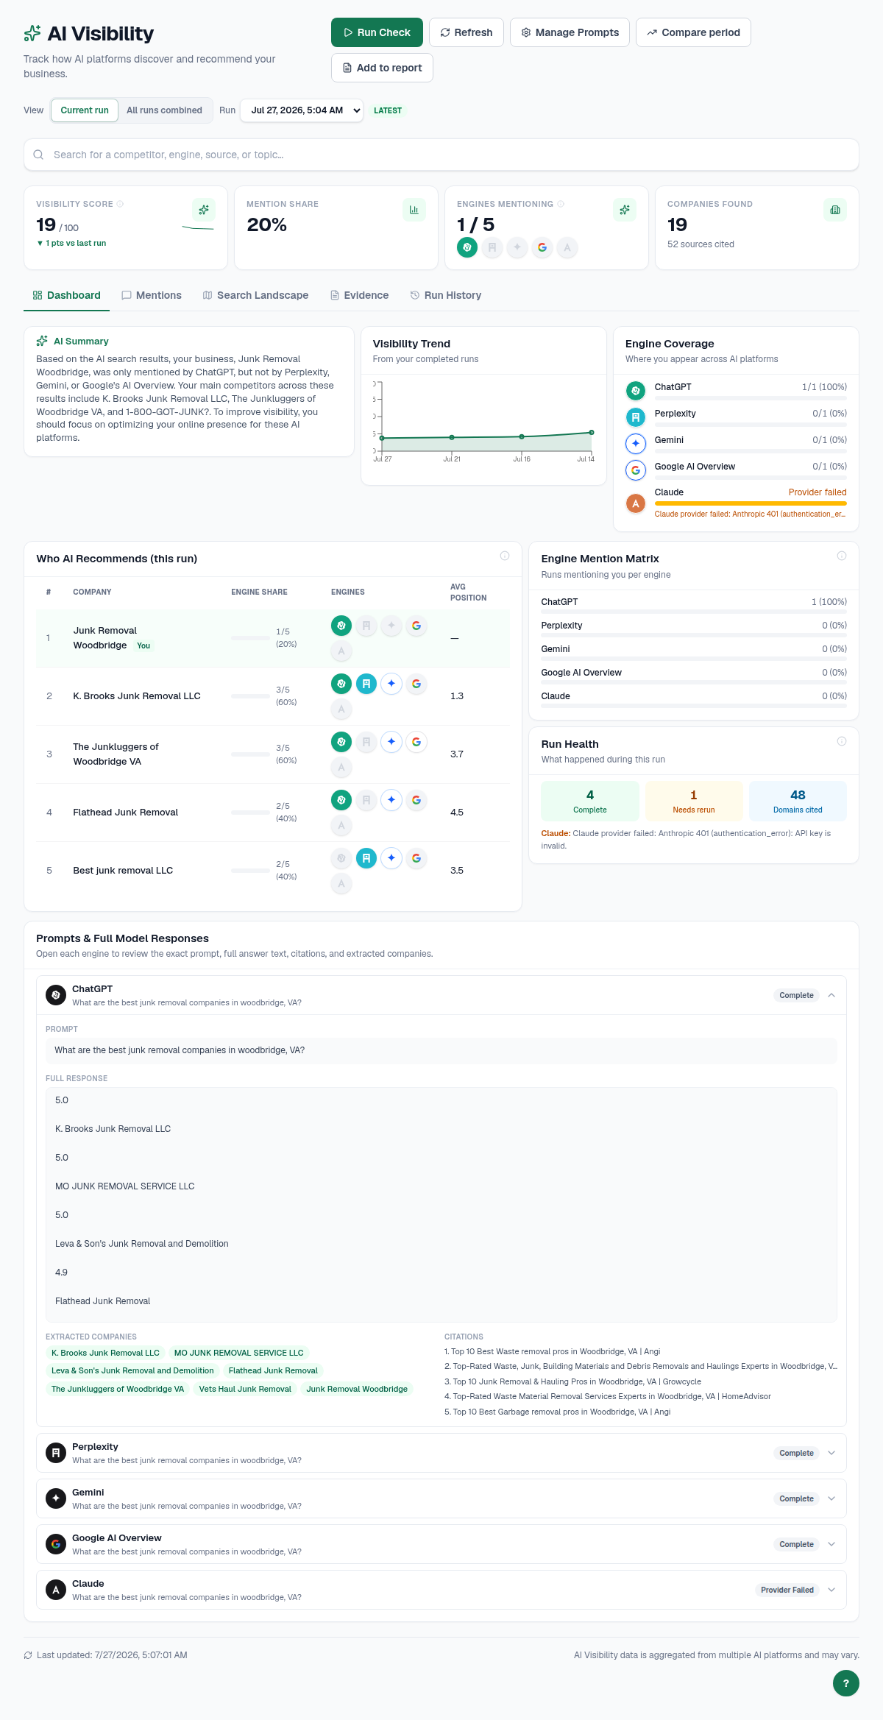Click the Refresh button
This screenshot has height=1720, width=883.
pyautogui.click(x=467, y=32)
